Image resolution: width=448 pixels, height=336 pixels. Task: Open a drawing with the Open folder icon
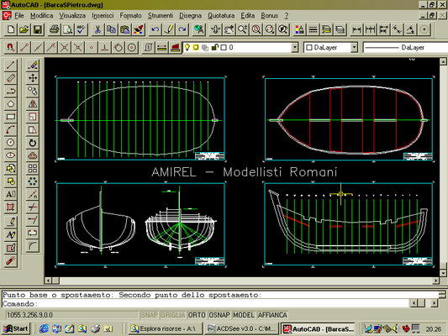(24, 29)
